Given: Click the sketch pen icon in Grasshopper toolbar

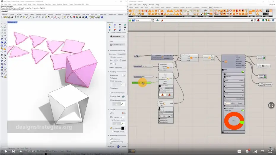Looking at the screenshot, I should tap(162, 20).
